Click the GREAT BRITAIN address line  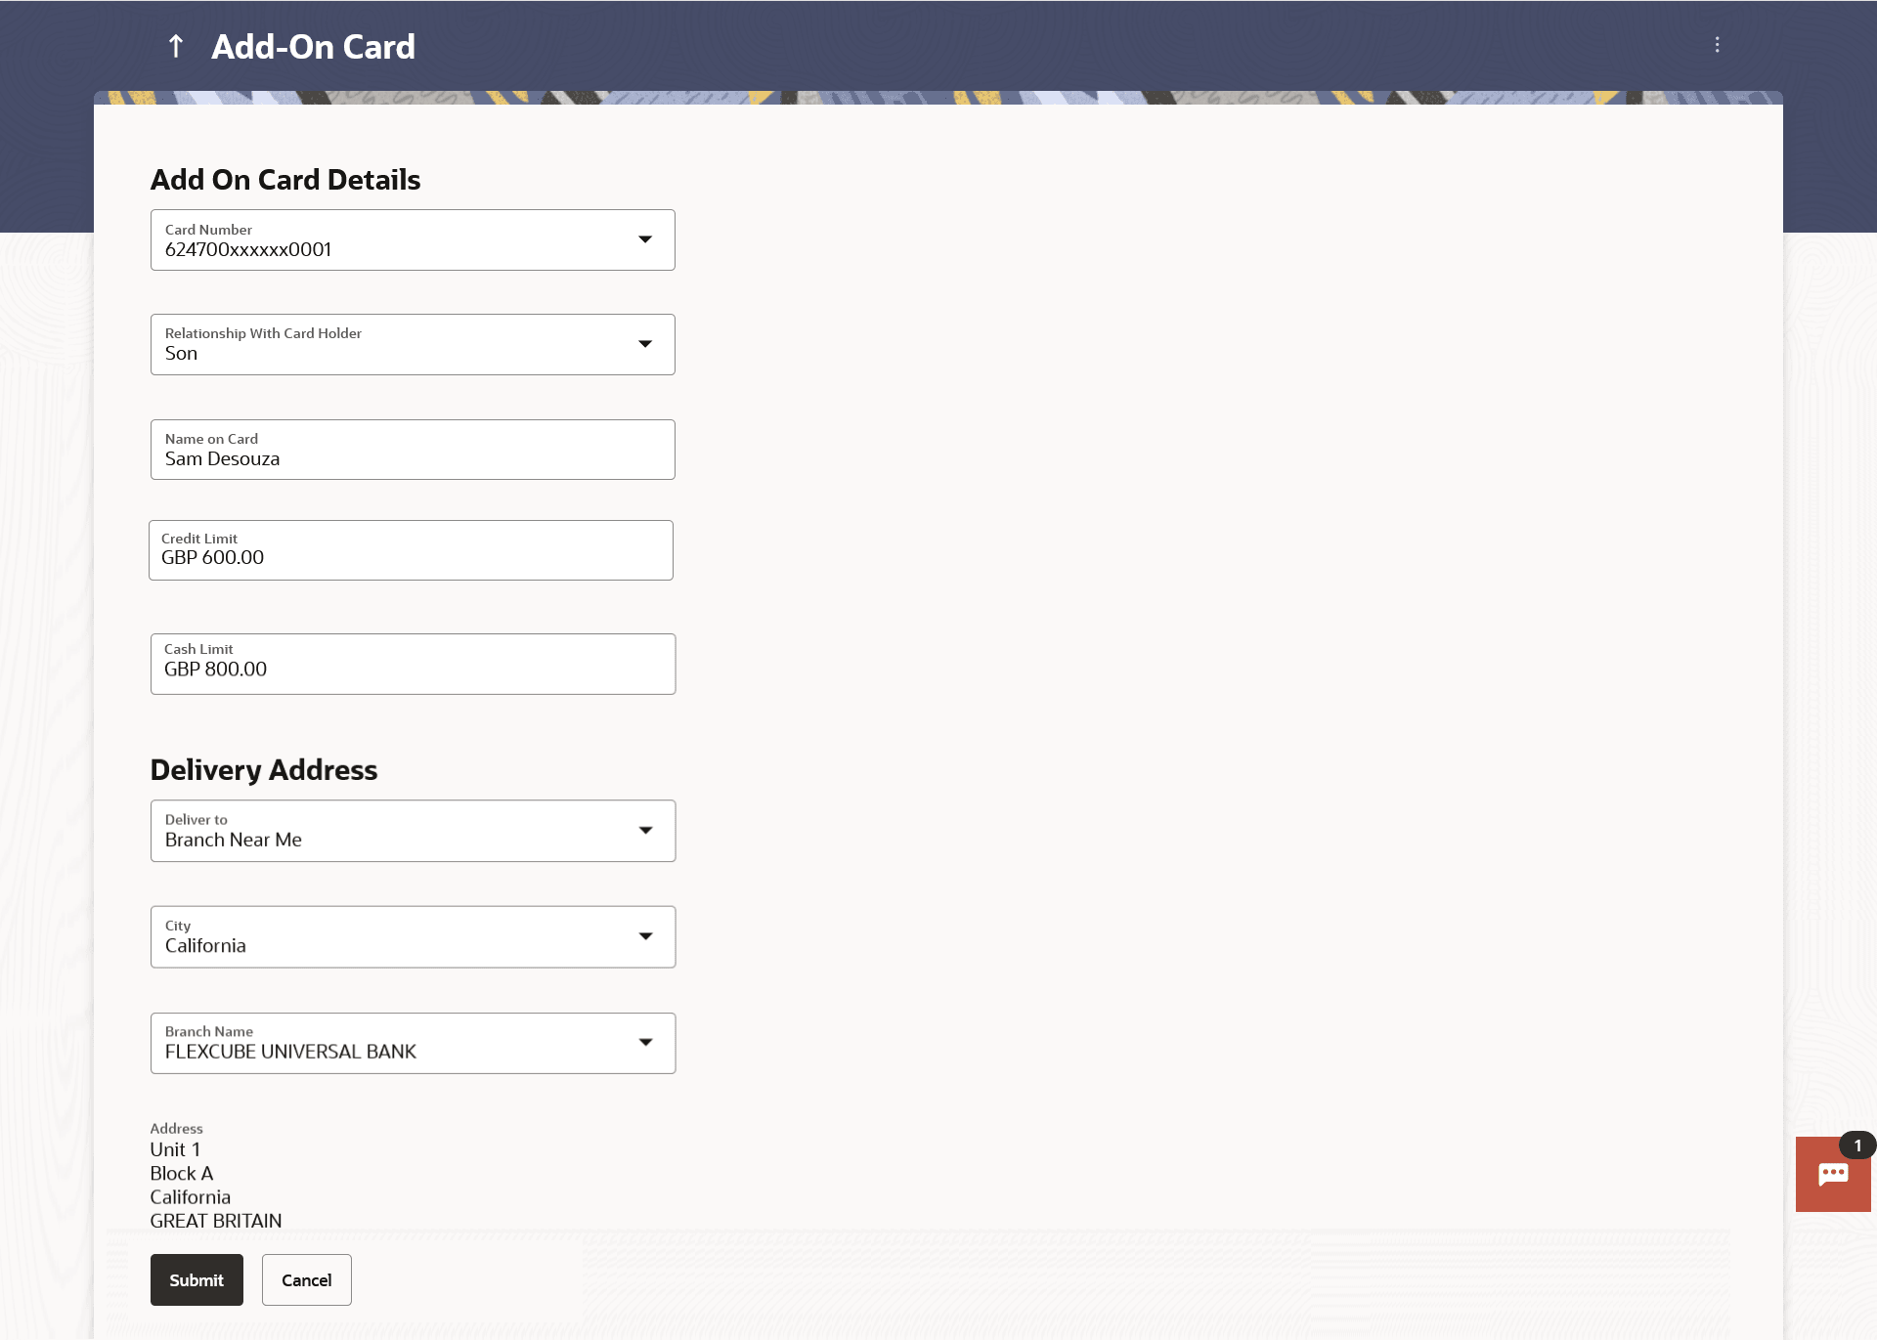click(216, 1221)
